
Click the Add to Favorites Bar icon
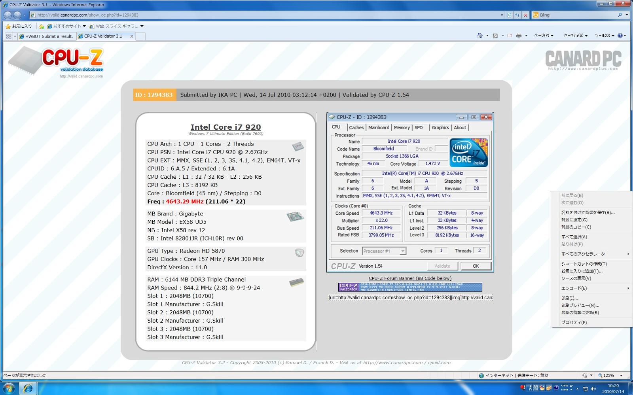(x=41, y=26)
